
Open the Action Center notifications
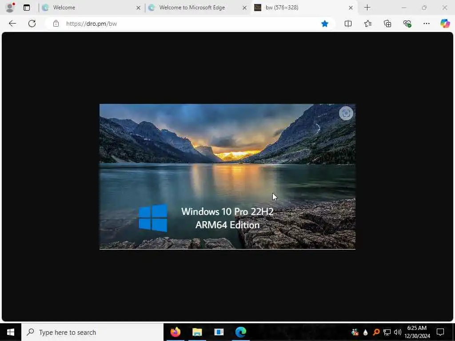[x=440, y=332]
